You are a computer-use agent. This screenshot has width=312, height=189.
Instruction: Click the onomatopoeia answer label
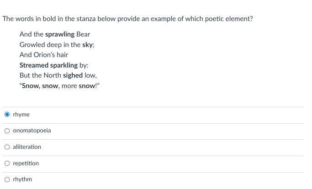32,131
